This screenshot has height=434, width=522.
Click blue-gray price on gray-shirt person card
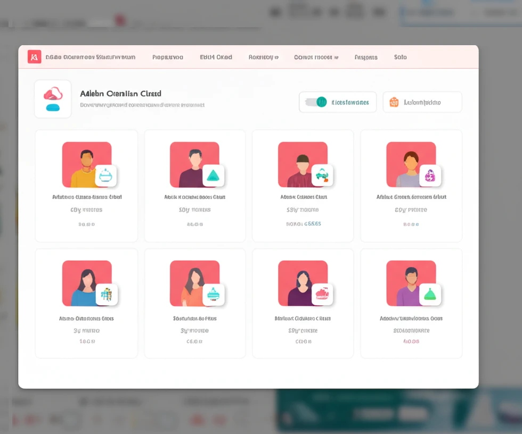tap(411, 224)
